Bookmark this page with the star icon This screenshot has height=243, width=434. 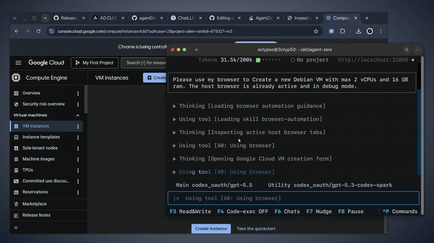click(x=316, y=31)
